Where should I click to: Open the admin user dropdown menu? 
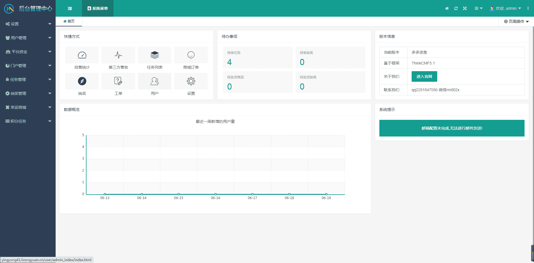click(x=506, y=8)
